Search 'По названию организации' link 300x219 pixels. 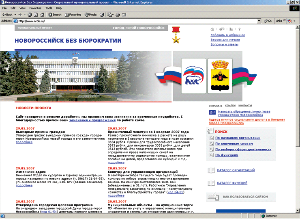click(238, 138)
